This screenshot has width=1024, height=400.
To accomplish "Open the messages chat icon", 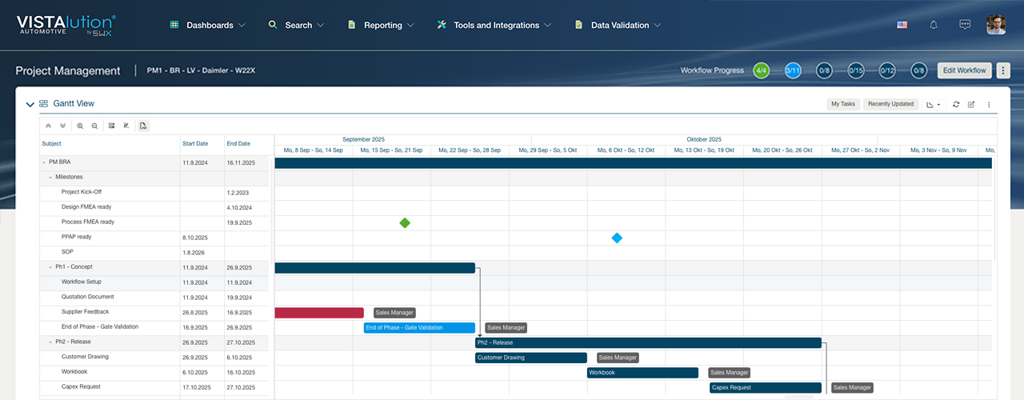I will point(965,25).
